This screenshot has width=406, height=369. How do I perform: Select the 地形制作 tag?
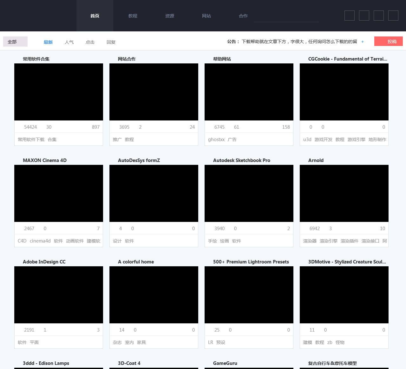(x=377, y=139)
